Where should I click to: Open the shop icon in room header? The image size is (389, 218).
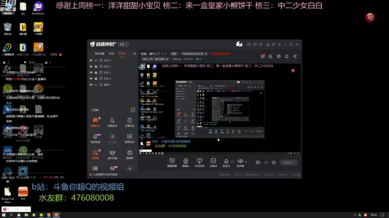coord(279,56)
